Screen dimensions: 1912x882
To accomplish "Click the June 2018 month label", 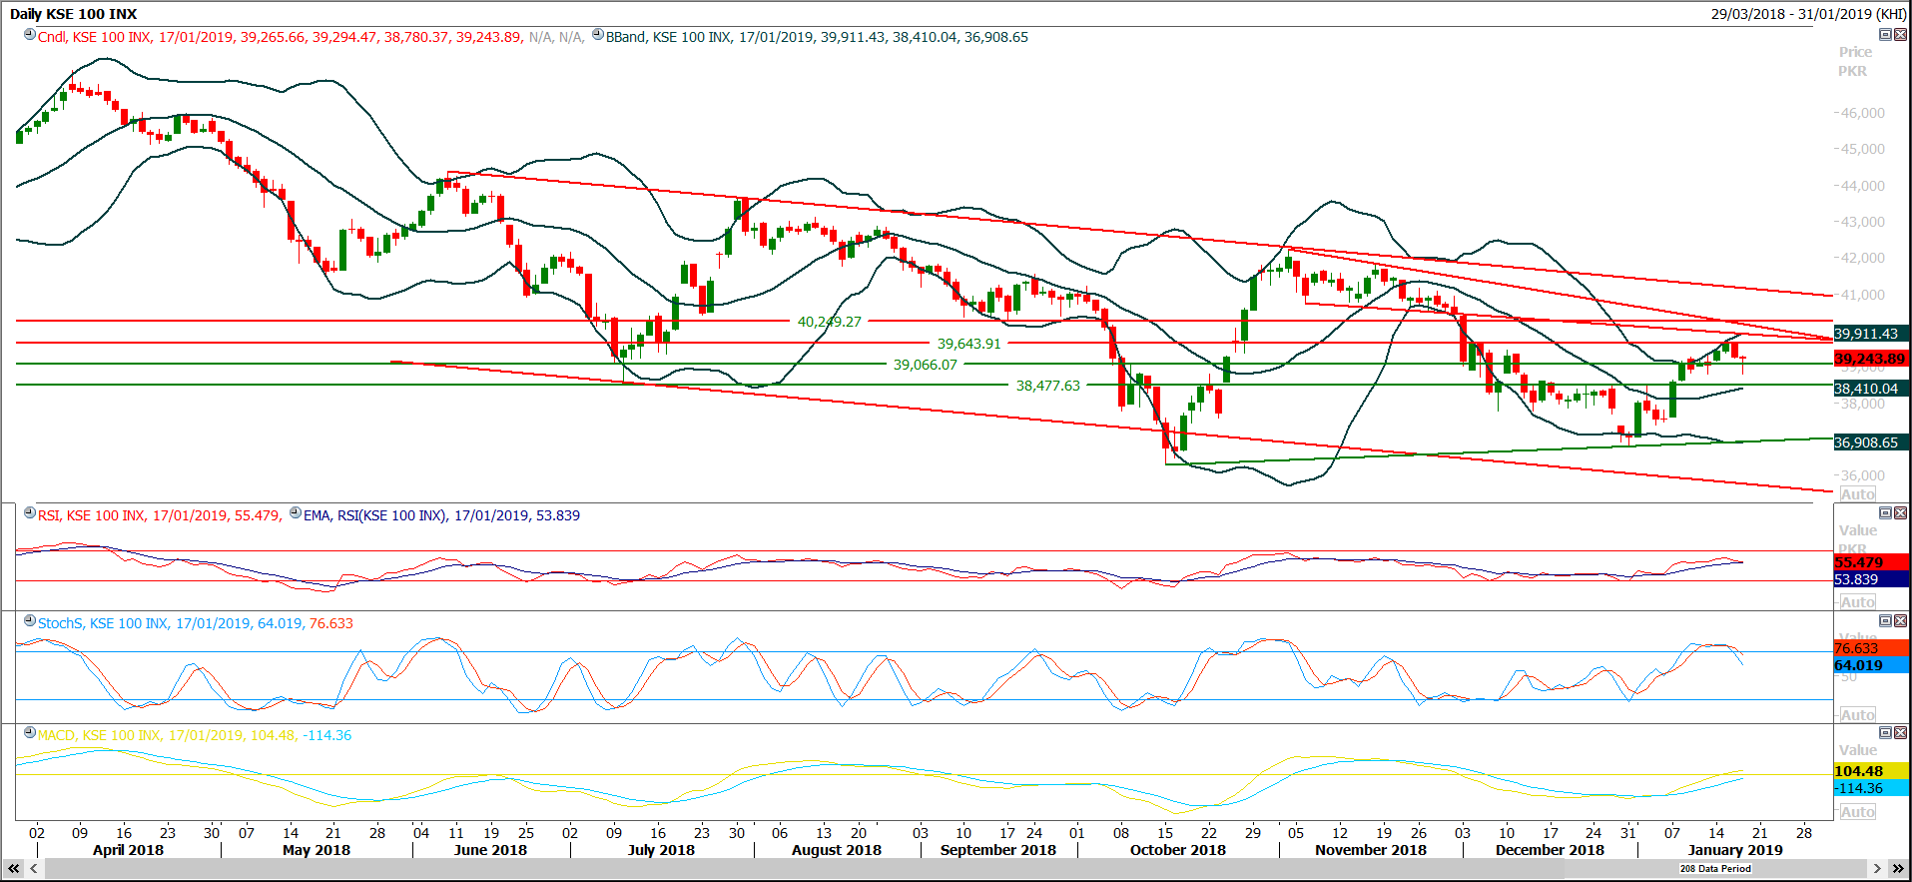I will pos(490,850).
